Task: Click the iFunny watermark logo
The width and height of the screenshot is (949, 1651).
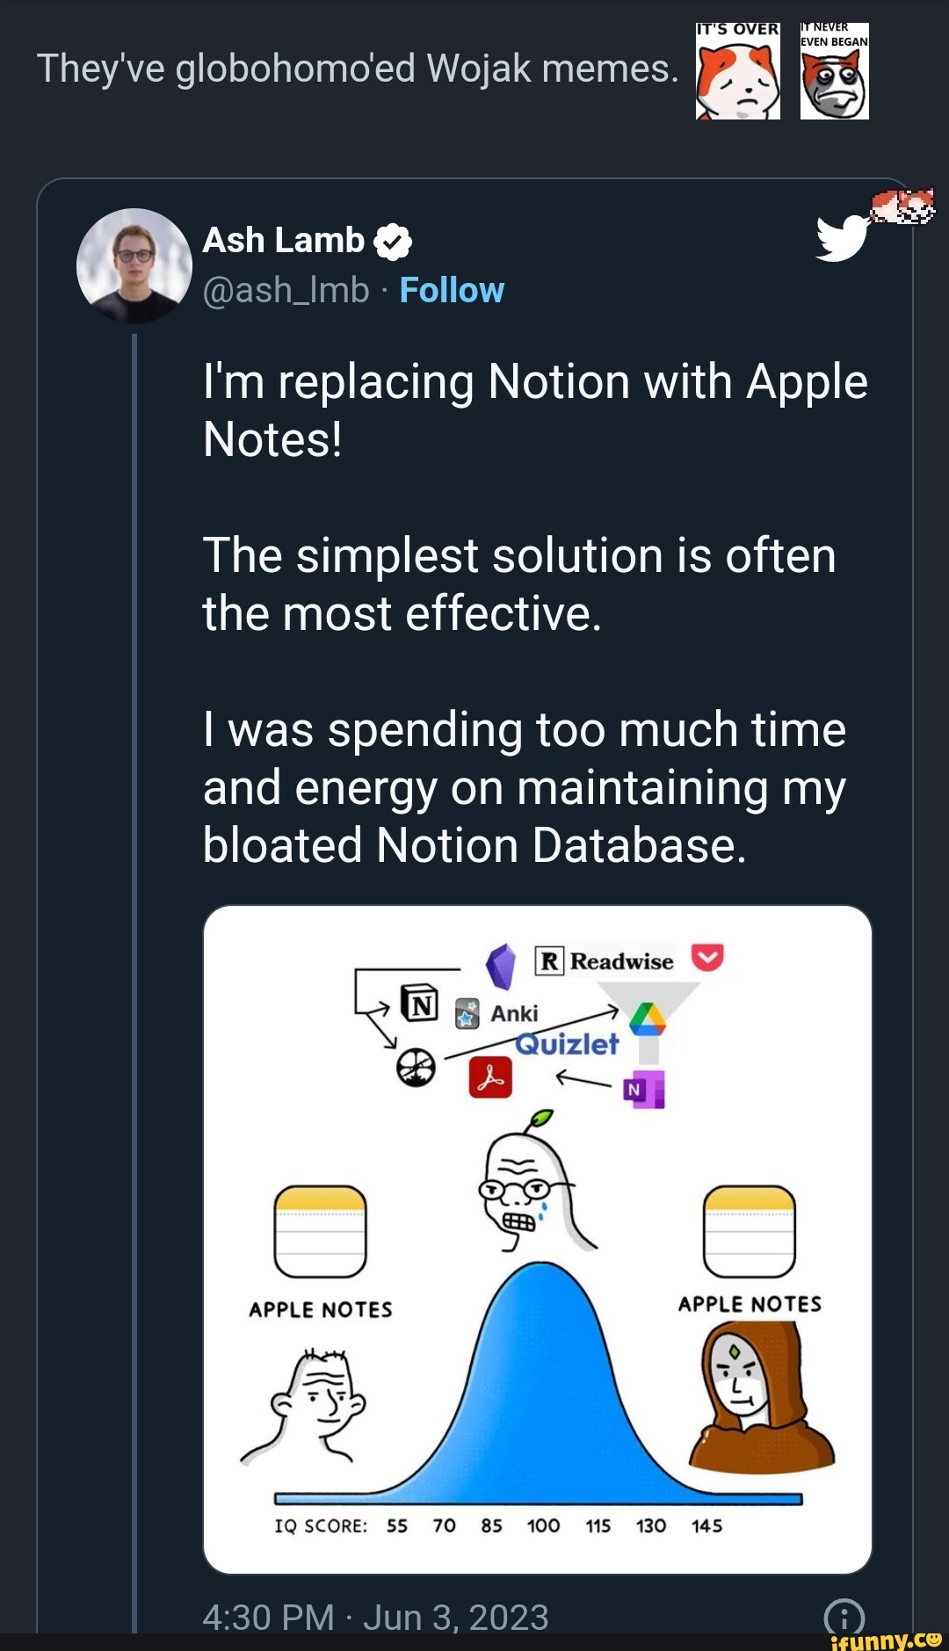Action: tap(886, 1640)
